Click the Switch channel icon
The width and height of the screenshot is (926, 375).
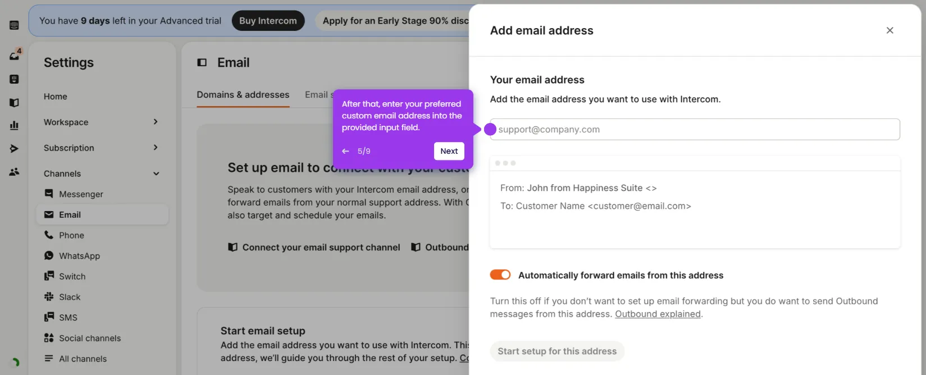(49, 276)
